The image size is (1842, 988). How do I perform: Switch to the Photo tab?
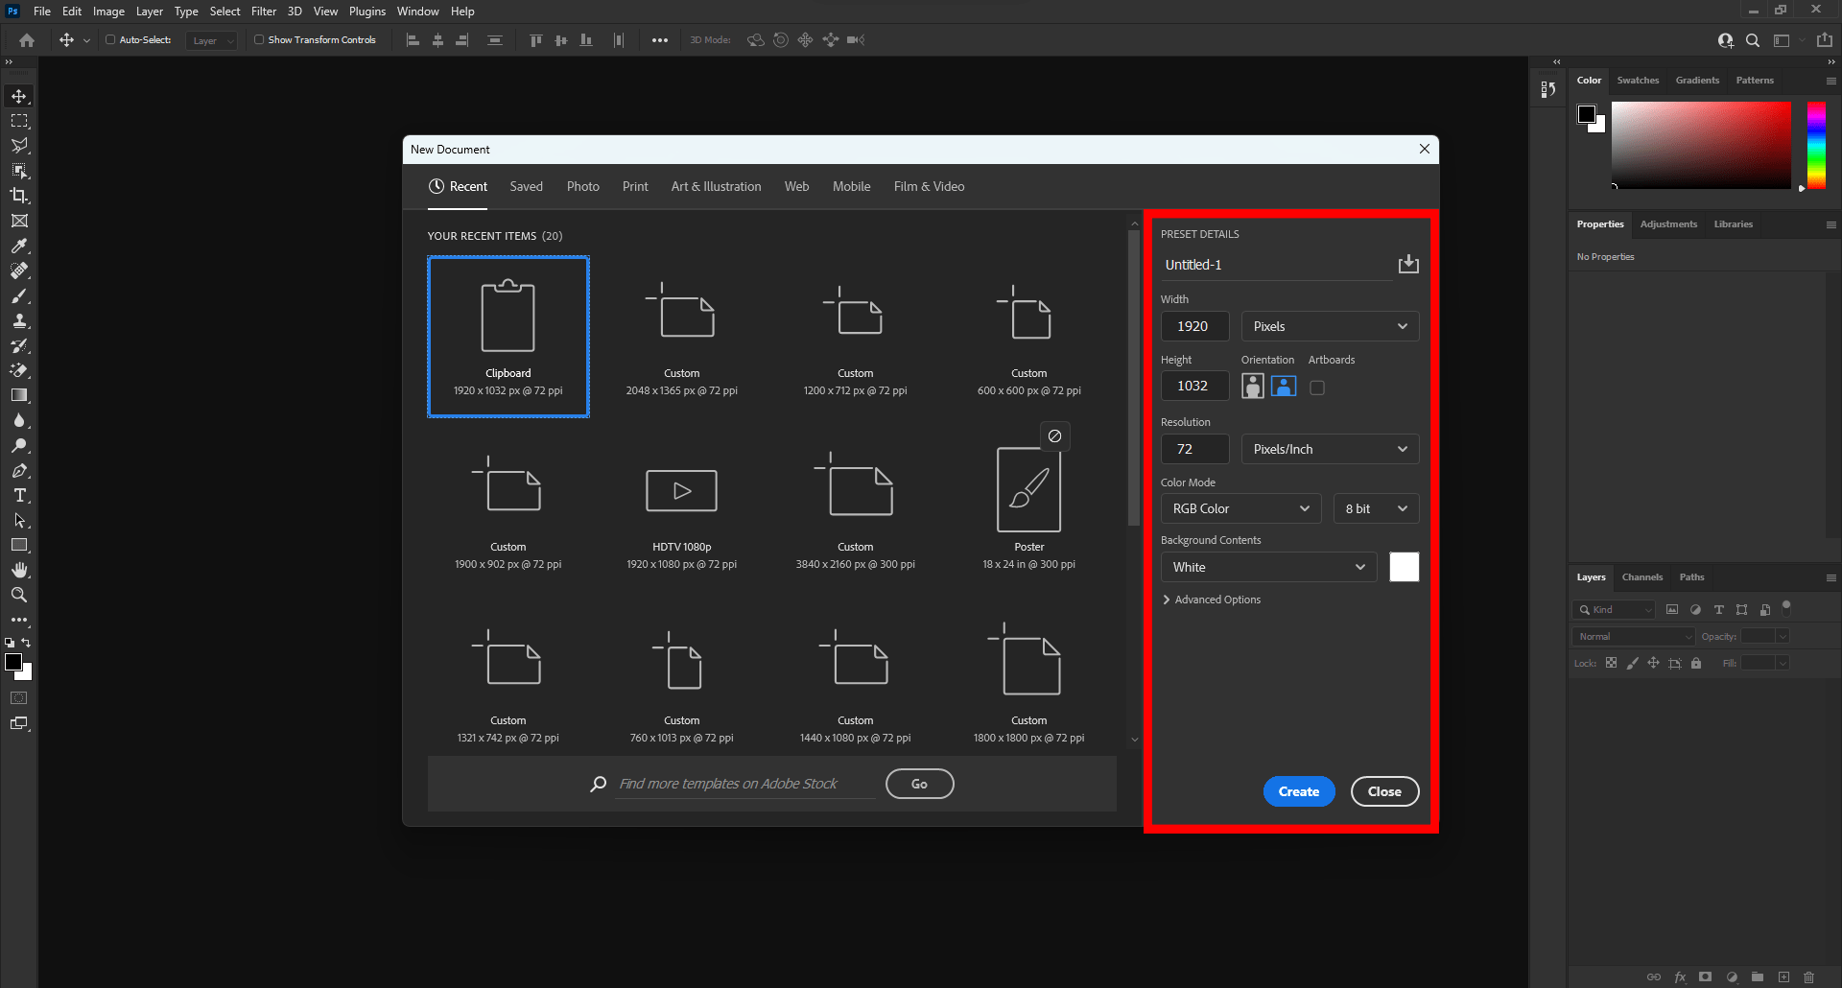click(x=583, y=186)
